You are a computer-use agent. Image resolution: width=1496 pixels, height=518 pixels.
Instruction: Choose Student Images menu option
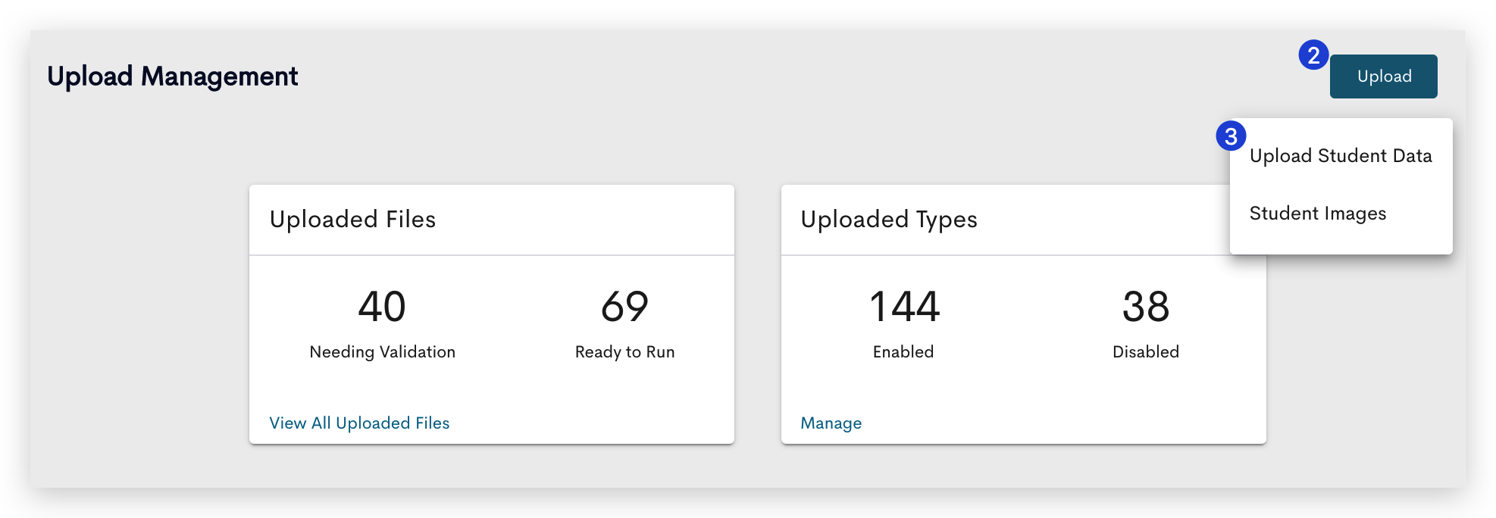tap(1341, 214)
